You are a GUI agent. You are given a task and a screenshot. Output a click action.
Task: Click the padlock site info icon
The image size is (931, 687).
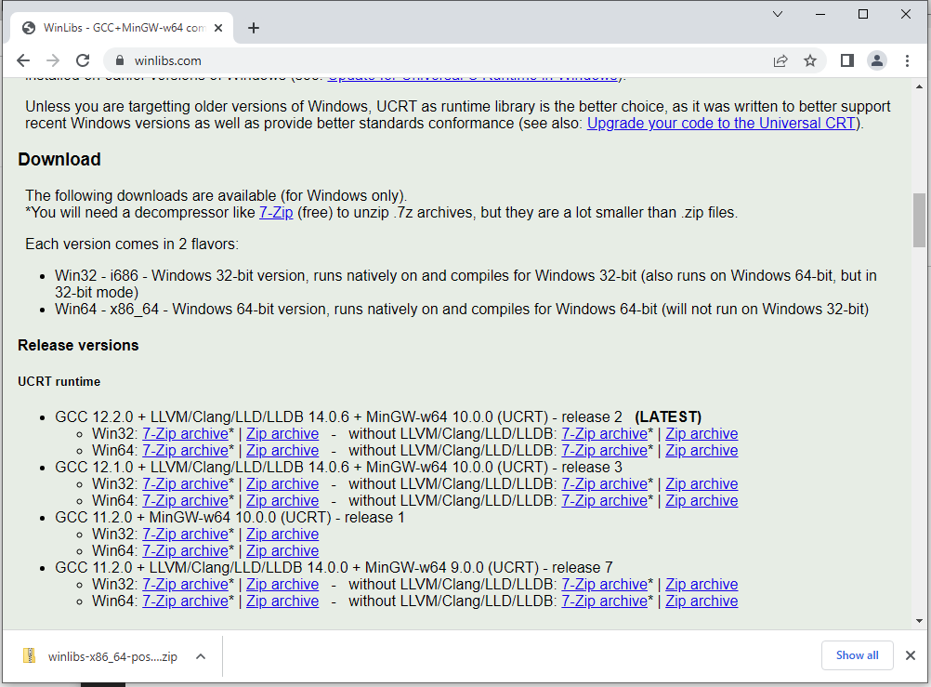(119, 60)
